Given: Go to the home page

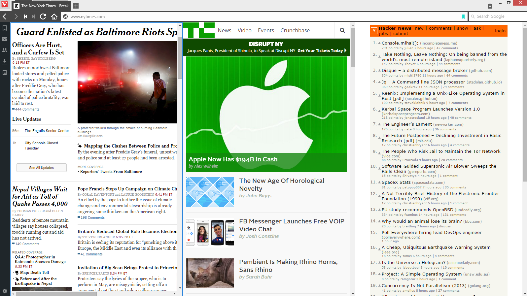Looking at the screenshot, I should point(54,16).
